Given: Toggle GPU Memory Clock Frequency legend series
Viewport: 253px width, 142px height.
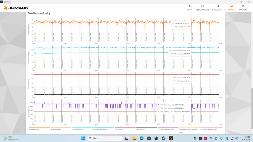Looking at the screenshot, I should coord(189,130).
